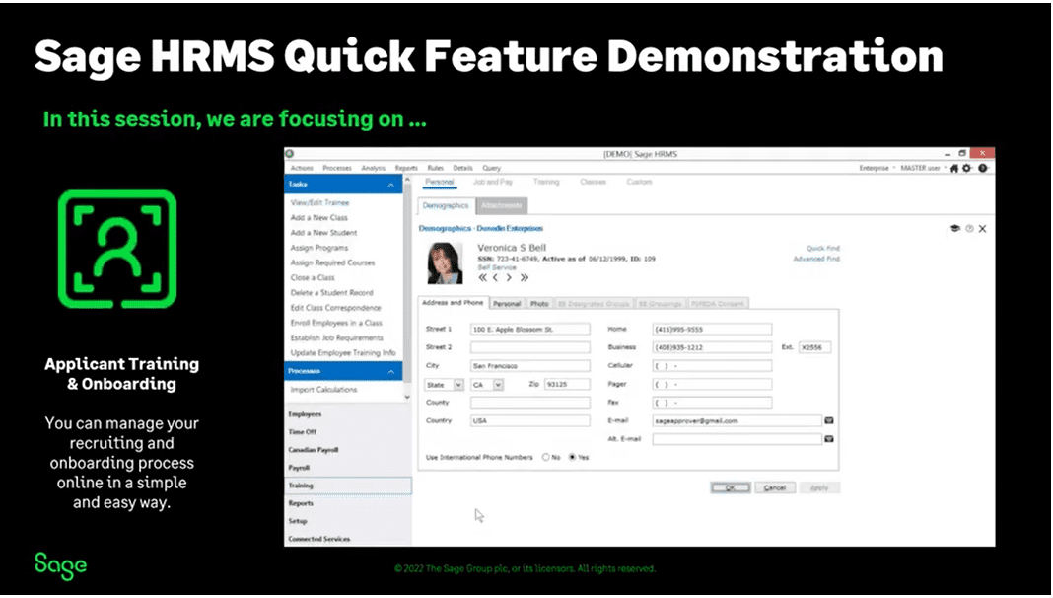The height and width of the screenshot is (598, 1053).
Task: Close the Demographics page using the X icon
Action: point(982,228)
